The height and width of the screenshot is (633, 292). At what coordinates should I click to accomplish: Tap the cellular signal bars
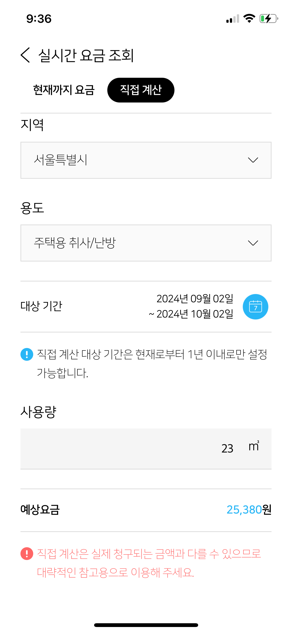(x=233, y=19)
